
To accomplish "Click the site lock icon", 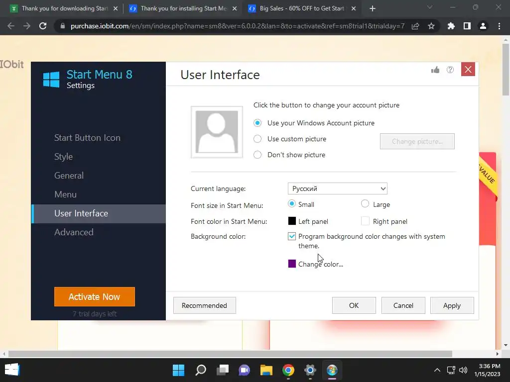I will click(63, 26).
